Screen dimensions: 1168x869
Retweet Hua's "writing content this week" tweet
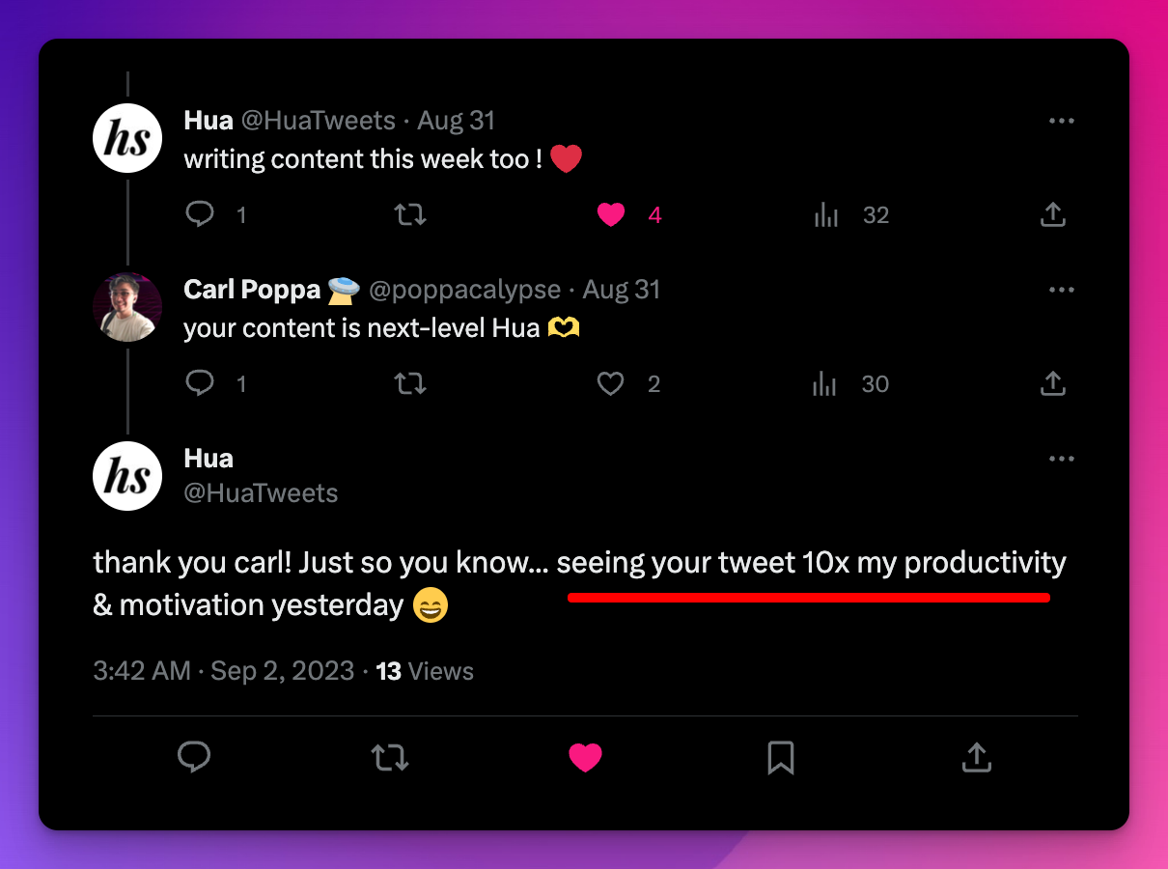pos(410,214)
